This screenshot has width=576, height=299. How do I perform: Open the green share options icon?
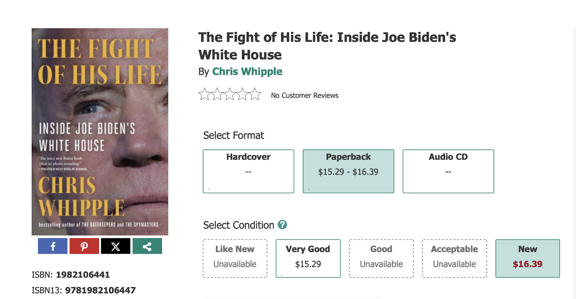(x=147, y=246)
